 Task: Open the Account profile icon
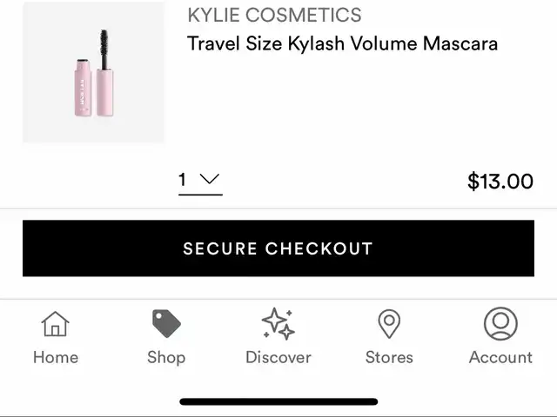500,324
